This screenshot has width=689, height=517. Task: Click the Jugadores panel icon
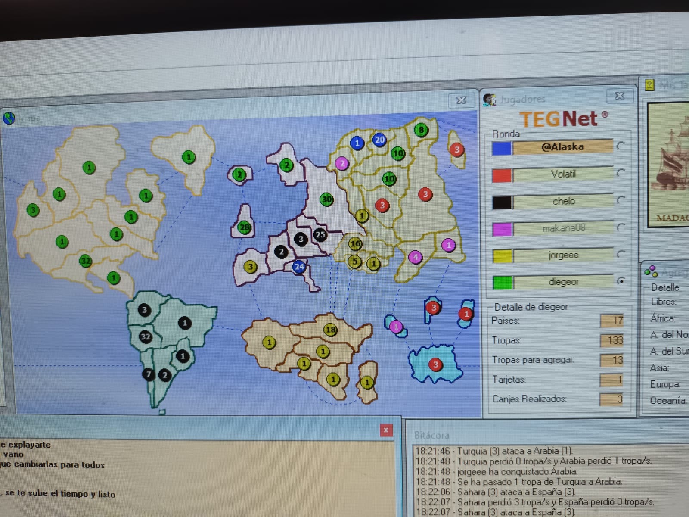pos(489,100)
